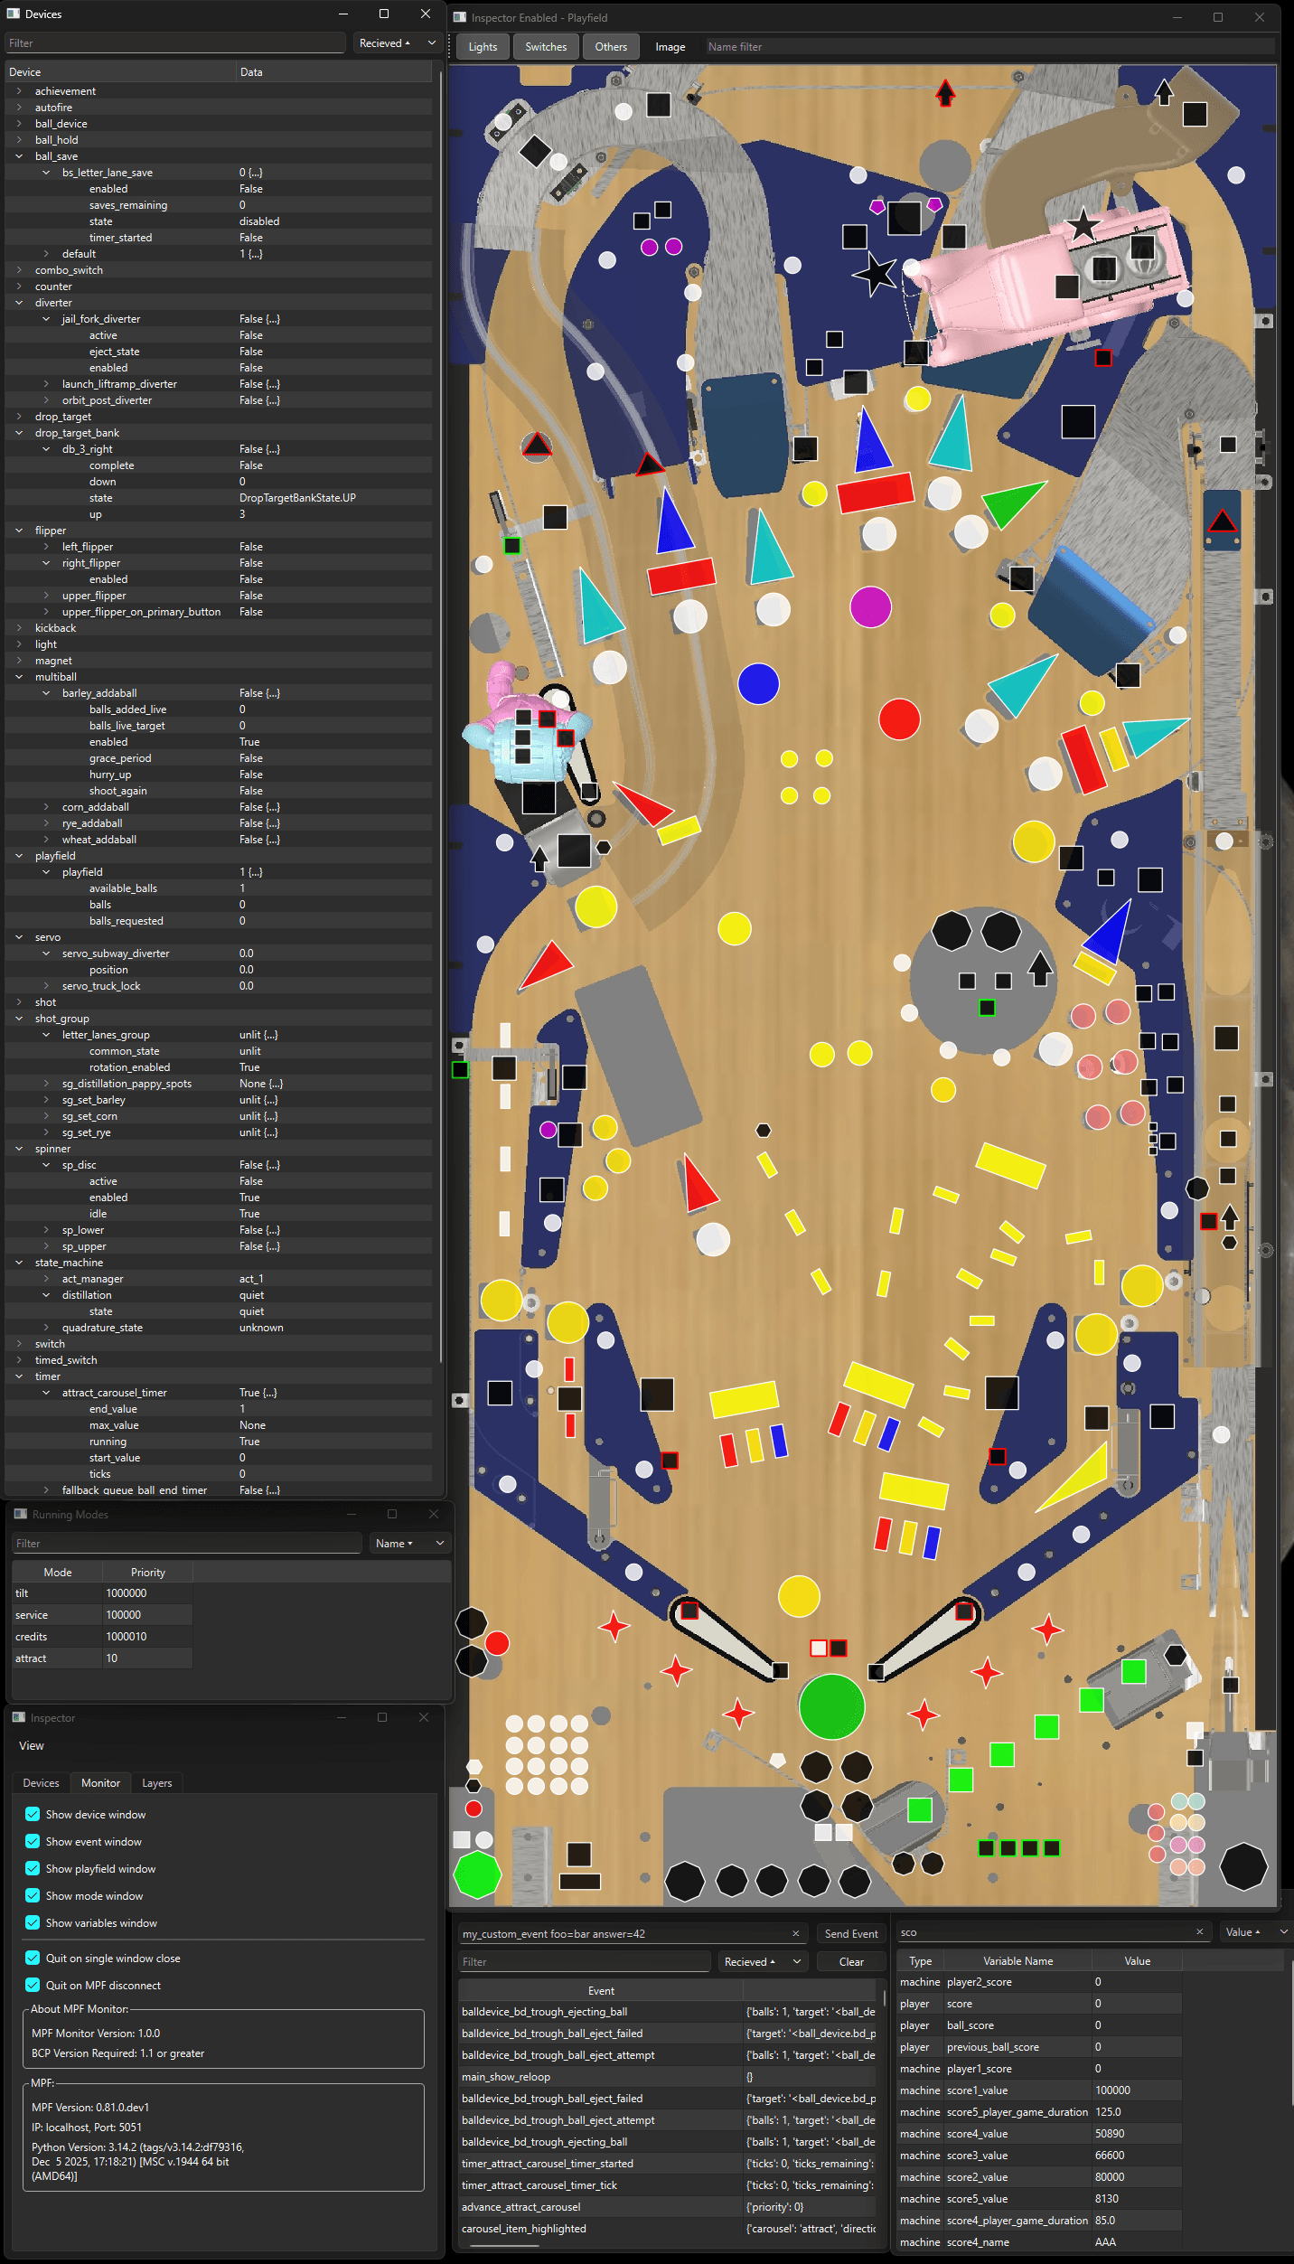Screen dimensions: 1294x2264
Task: Select the gray tilted rectangle on the playfield
Action: (x=638, y=1056)
